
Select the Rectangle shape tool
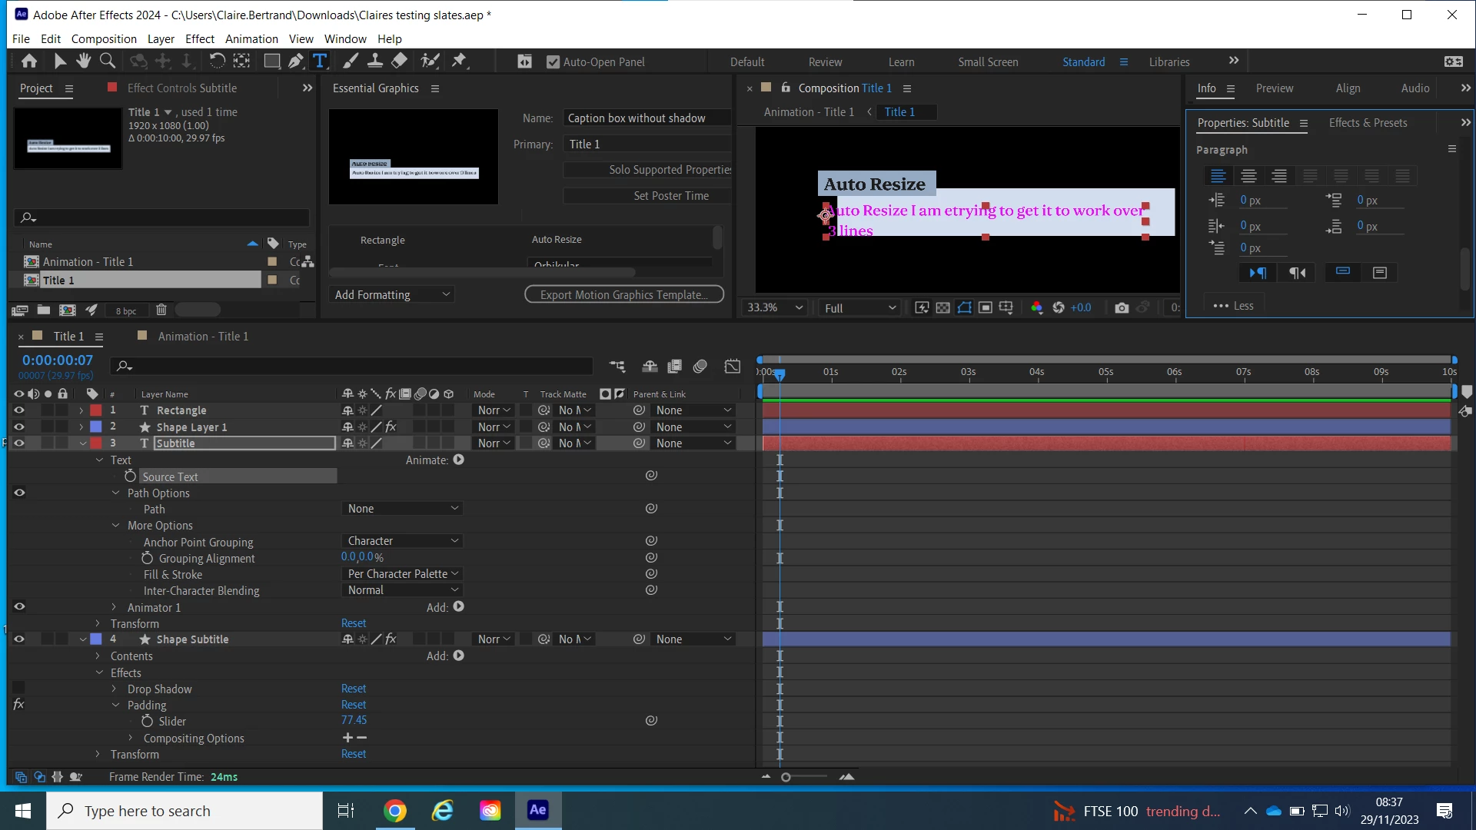(271, 61)
